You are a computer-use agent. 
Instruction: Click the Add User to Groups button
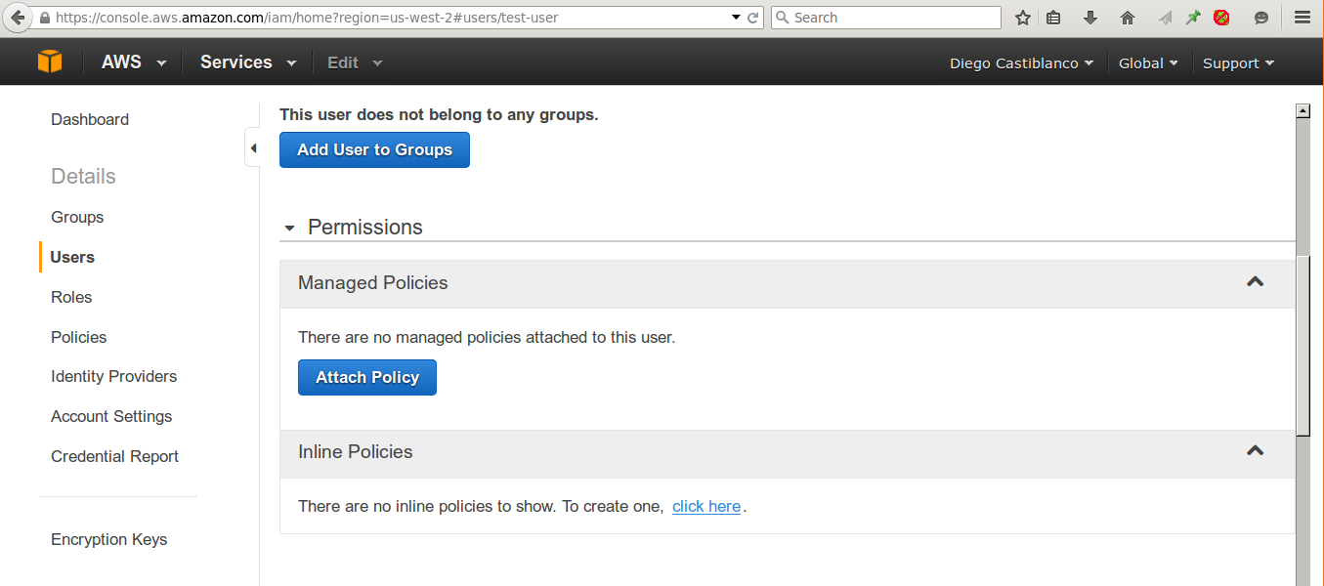point(374,149)
